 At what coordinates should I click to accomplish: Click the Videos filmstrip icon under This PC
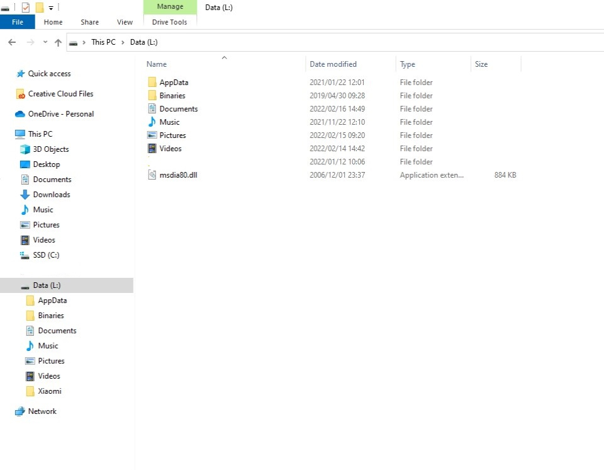(25, 240)
